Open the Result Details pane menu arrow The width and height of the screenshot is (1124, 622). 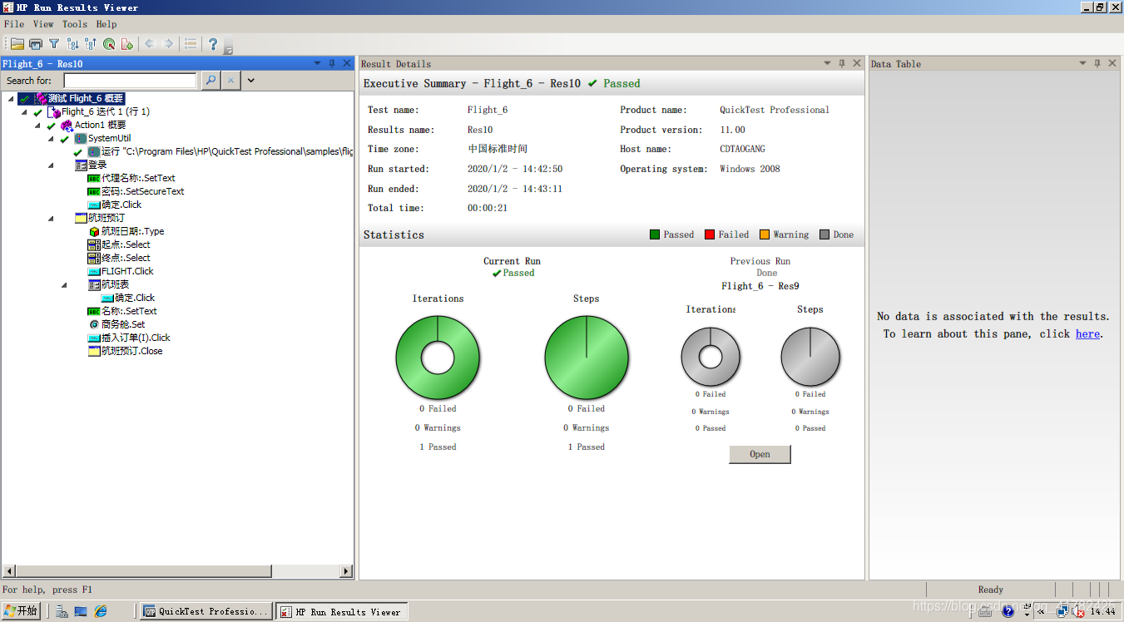(827, 63)
